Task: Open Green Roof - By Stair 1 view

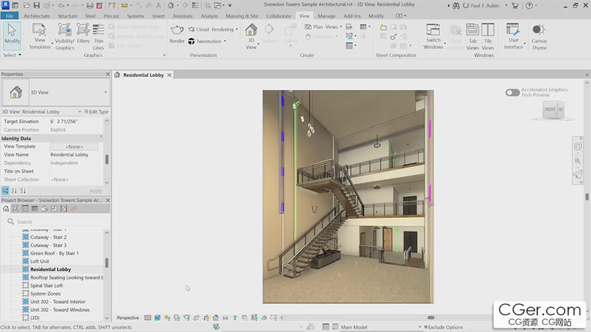Action: coord(54,254)
